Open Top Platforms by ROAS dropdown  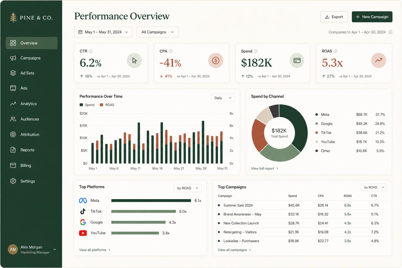(188, 188)
